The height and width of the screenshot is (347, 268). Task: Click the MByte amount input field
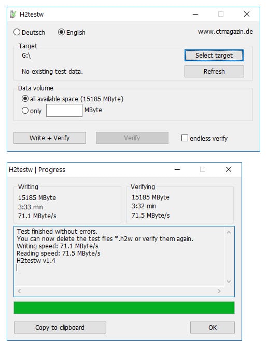click(64, 110)
